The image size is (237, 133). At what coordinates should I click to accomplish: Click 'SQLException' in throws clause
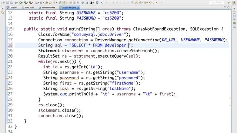204,29
